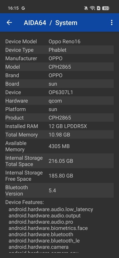Screen dimensions: 119x258
Task: Select the Device Type Phablet row
Action: point(59,50)
